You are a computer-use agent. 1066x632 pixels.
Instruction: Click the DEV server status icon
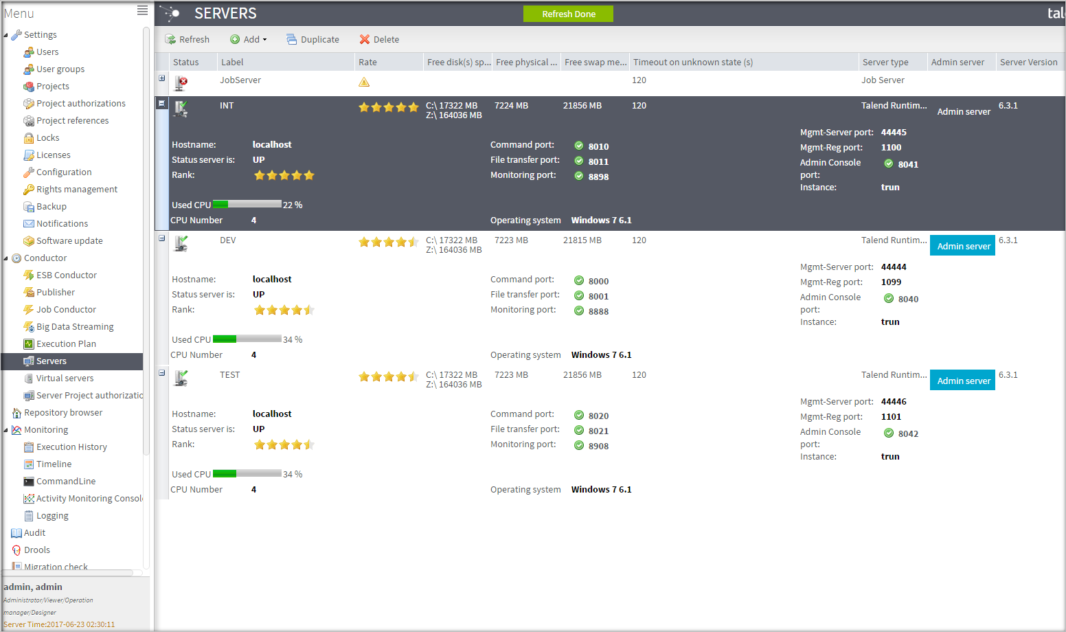pos(181,243)
